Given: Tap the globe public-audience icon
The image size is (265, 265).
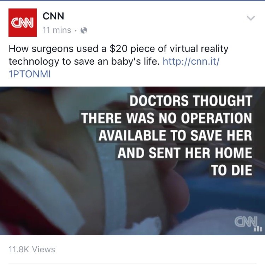Looking at the screenshot, I should [x=84, y=30].
